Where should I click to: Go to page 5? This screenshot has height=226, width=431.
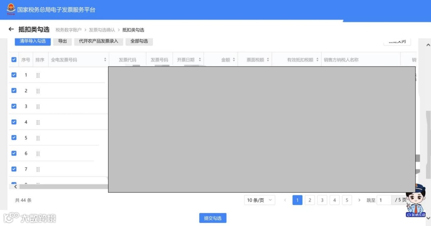347,200
